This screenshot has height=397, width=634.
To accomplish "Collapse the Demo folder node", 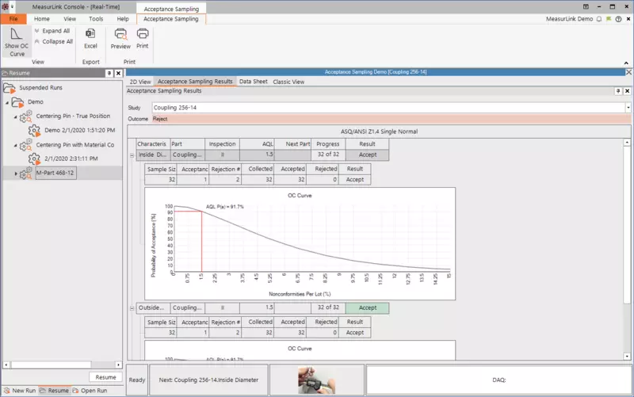I will click(x=7, y=103).
